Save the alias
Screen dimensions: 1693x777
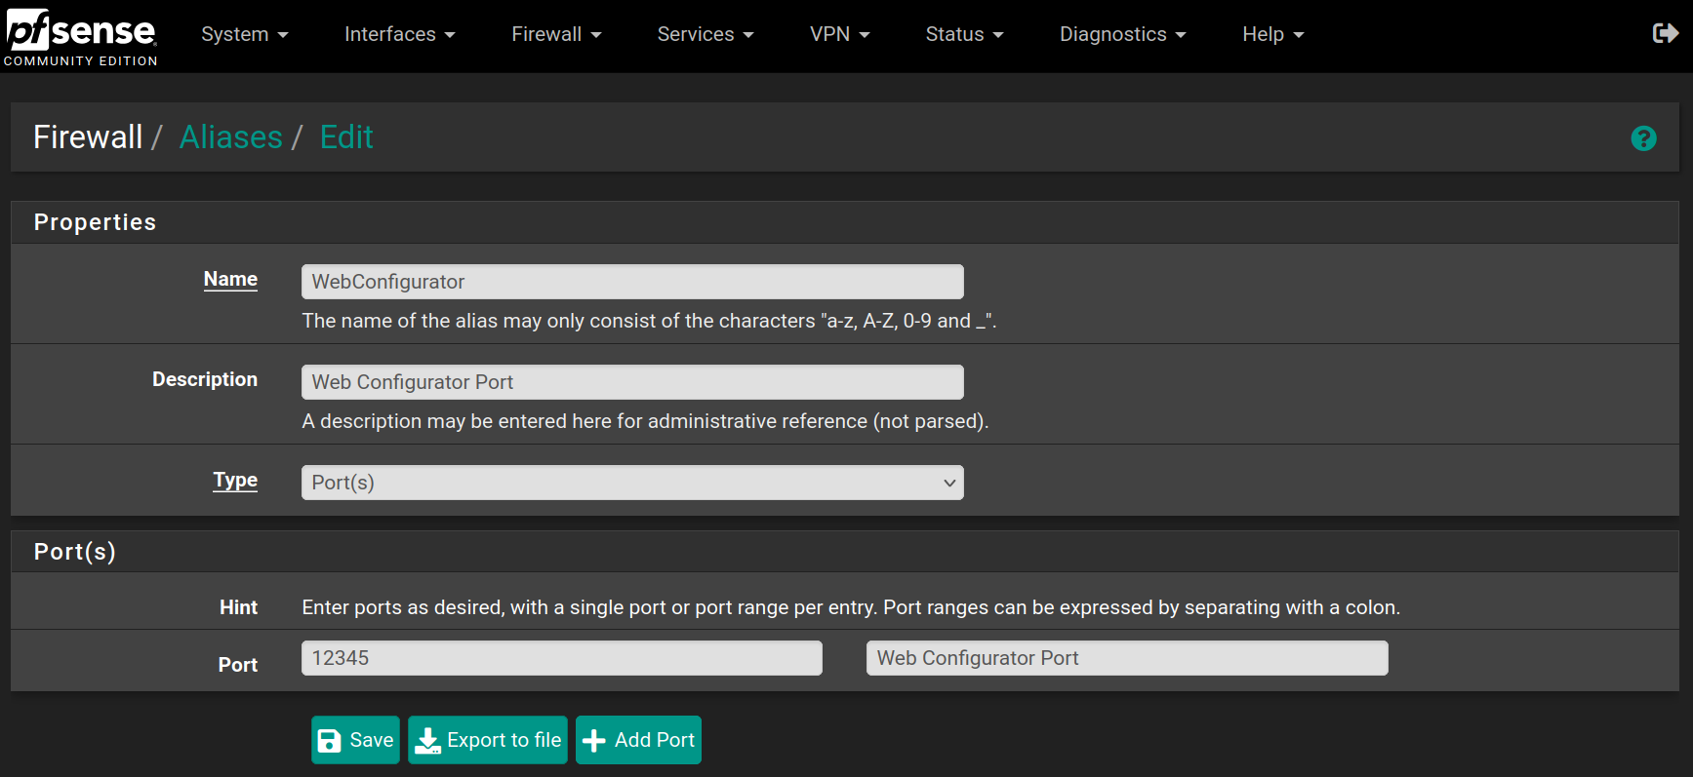(355, 740)
